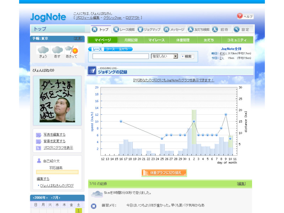Click the profile photo thumbnail
284x213 pixels.
(x=57, y=100)
